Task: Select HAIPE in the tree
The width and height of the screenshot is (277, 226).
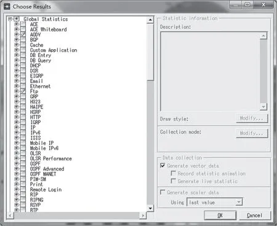Action: pos(36,107)
